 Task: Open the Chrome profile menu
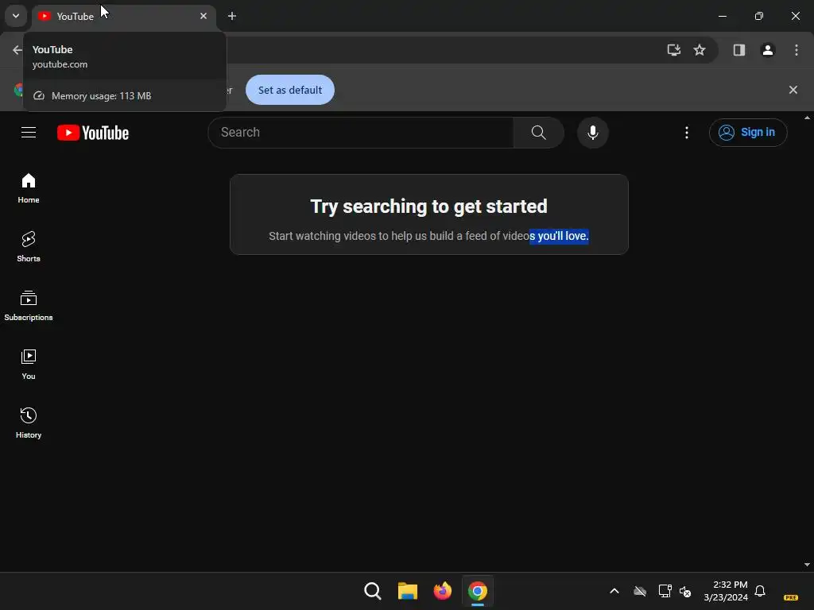point(767,50)
